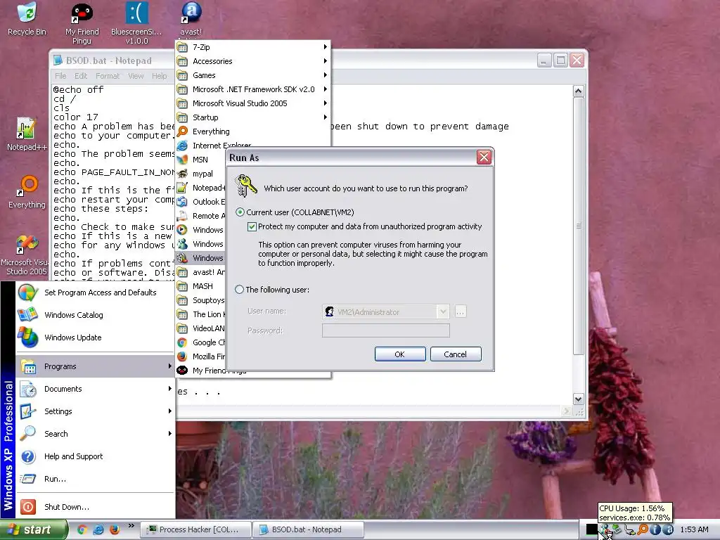Screen dimensions: 720x540
Task: Expand the Startup submenu
Action: [253, 117]
